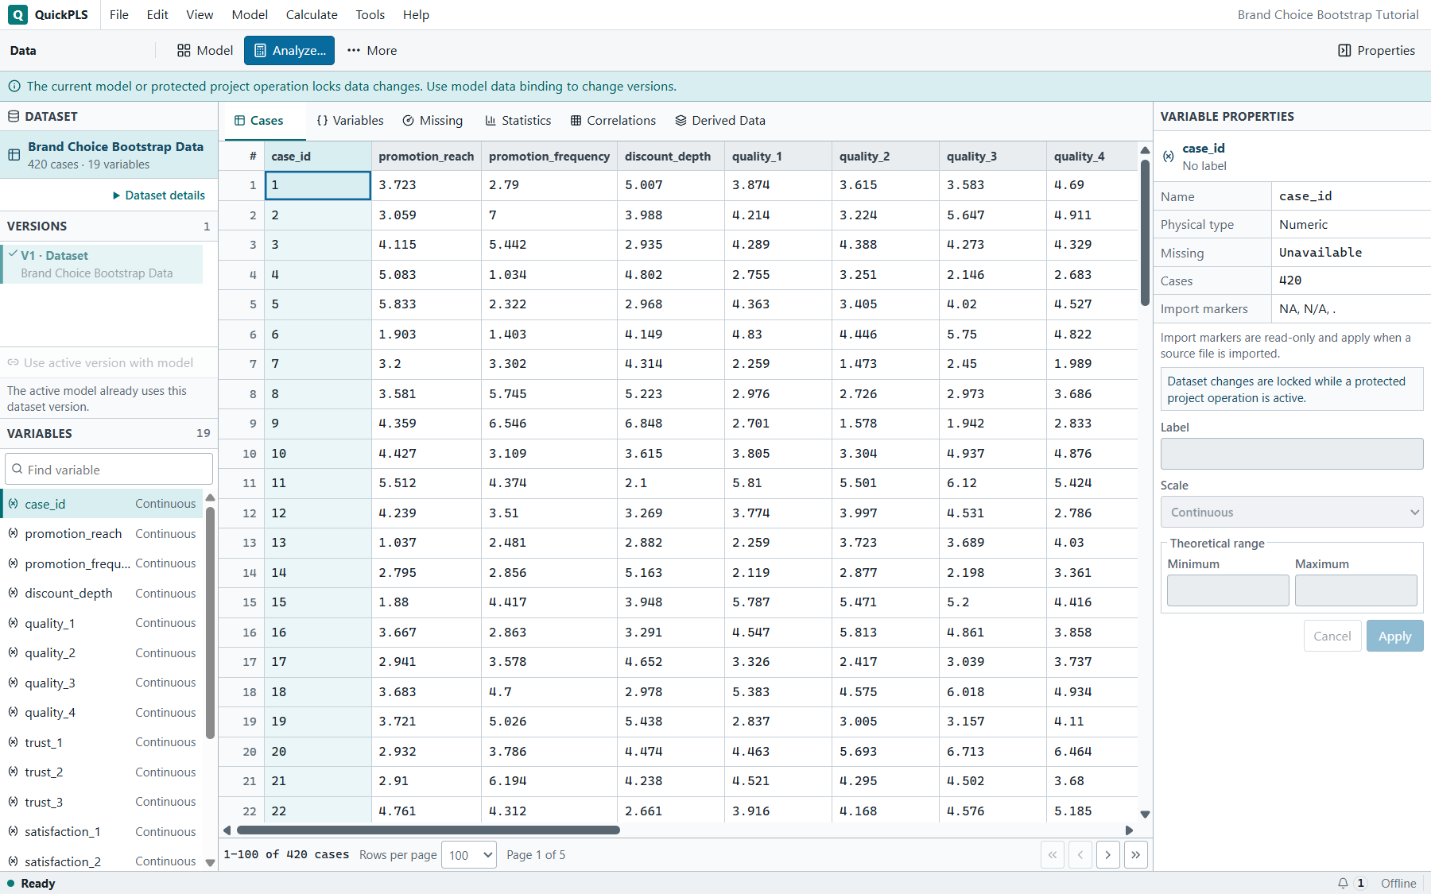Select V1 Dataset version
Screen dimensions: 1431x894
tap(102, 264)
